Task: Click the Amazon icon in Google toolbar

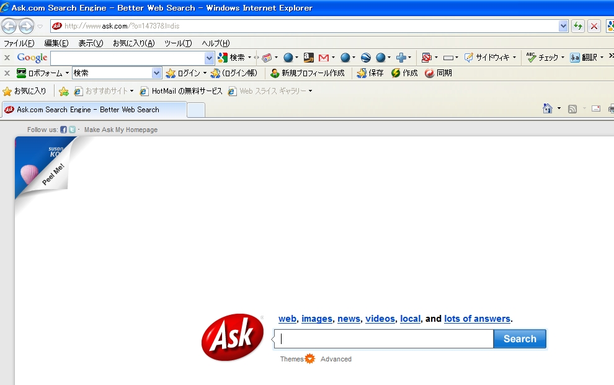Action: pyautogui.click(x=309, y=58)
